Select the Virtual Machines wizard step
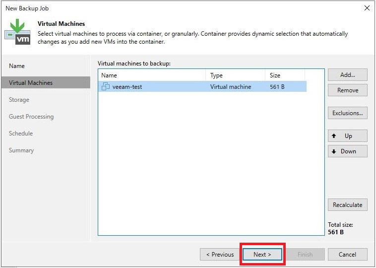 point(46,82)
